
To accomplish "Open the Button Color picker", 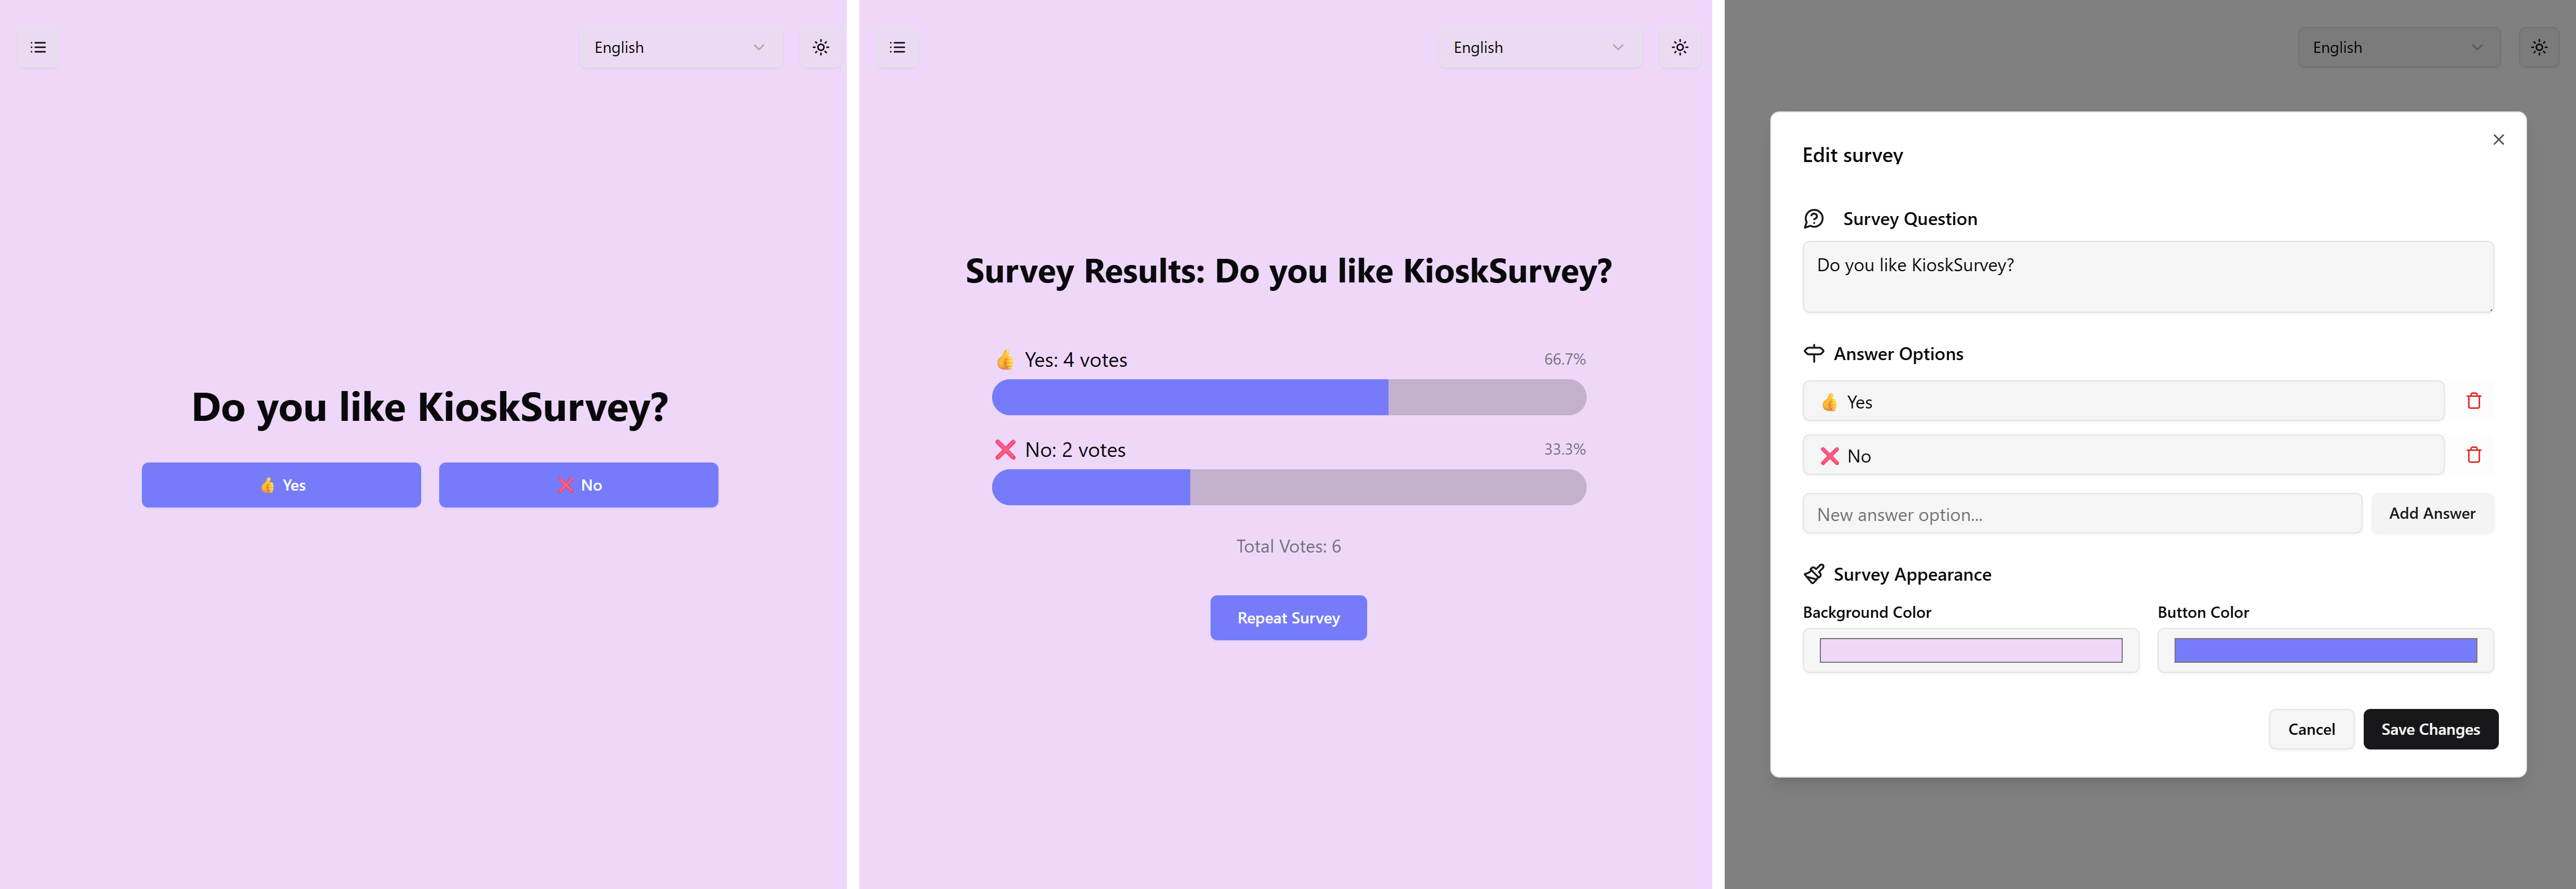I will coord(2325,650).
